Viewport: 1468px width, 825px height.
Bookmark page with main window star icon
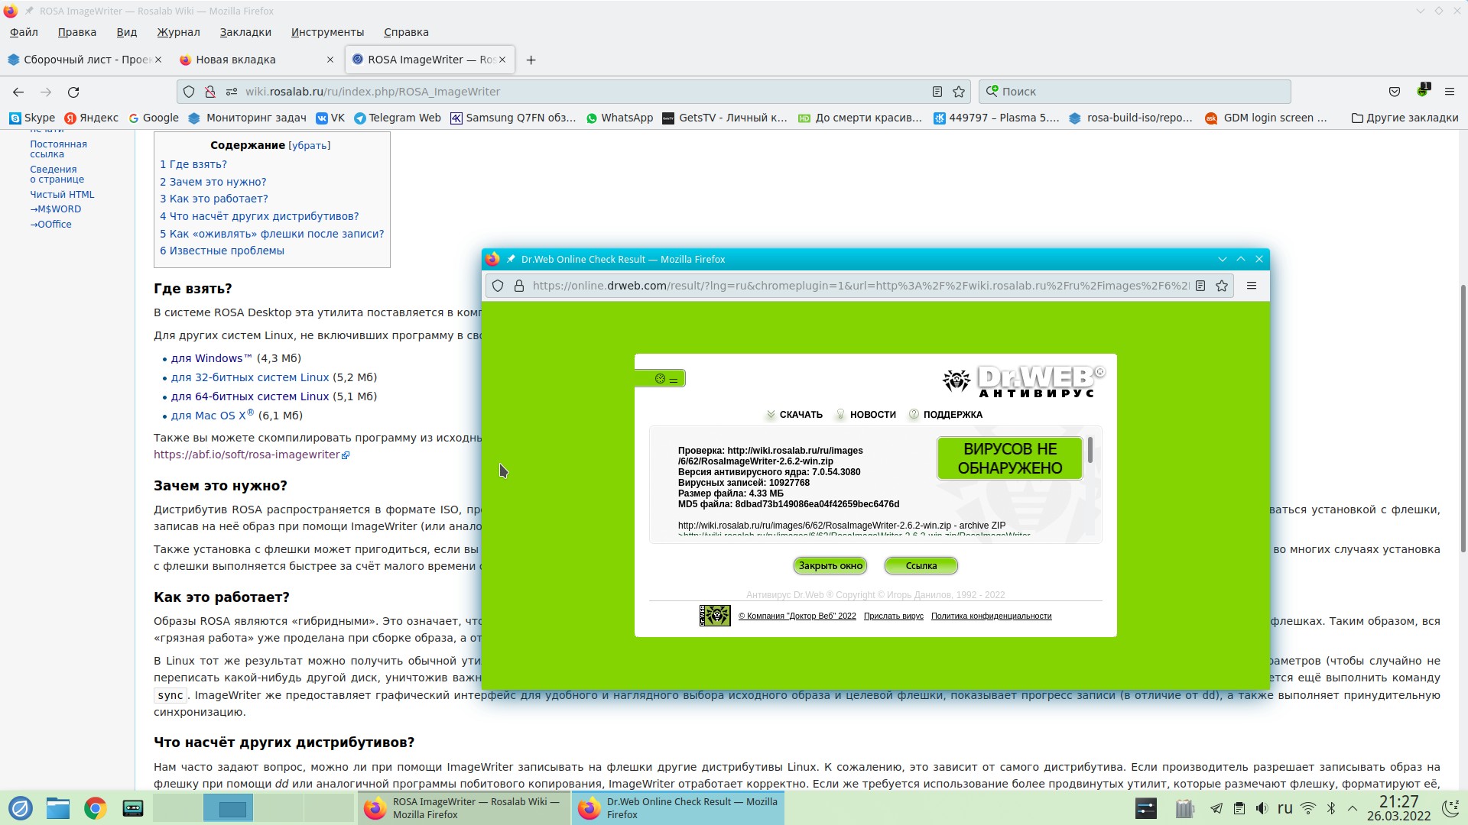[959, 92]
